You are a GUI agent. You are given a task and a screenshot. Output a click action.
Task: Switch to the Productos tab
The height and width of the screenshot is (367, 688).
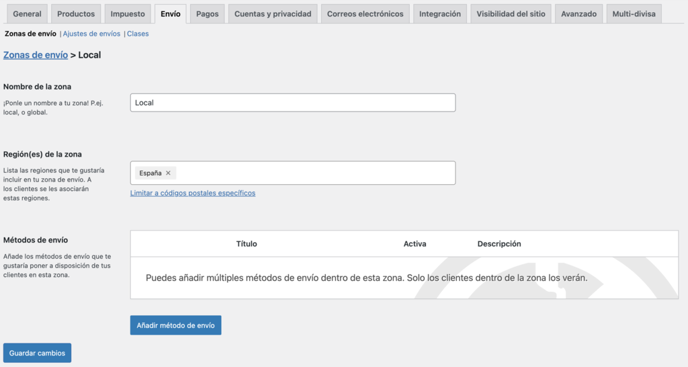76,13
